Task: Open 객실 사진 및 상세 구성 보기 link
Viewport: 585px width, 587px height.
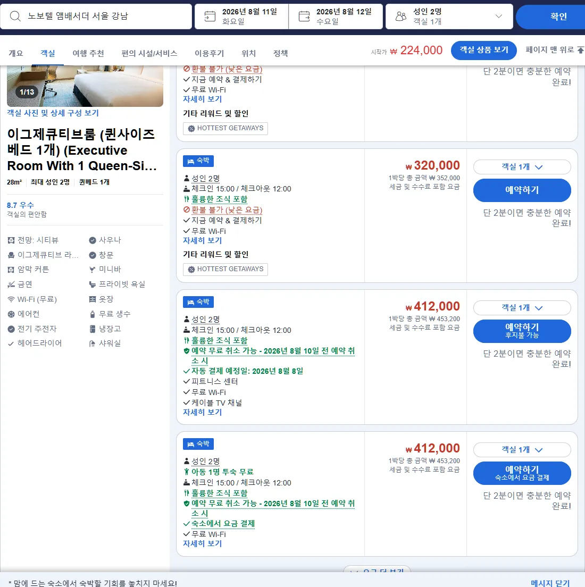Action: click(53, 113)
